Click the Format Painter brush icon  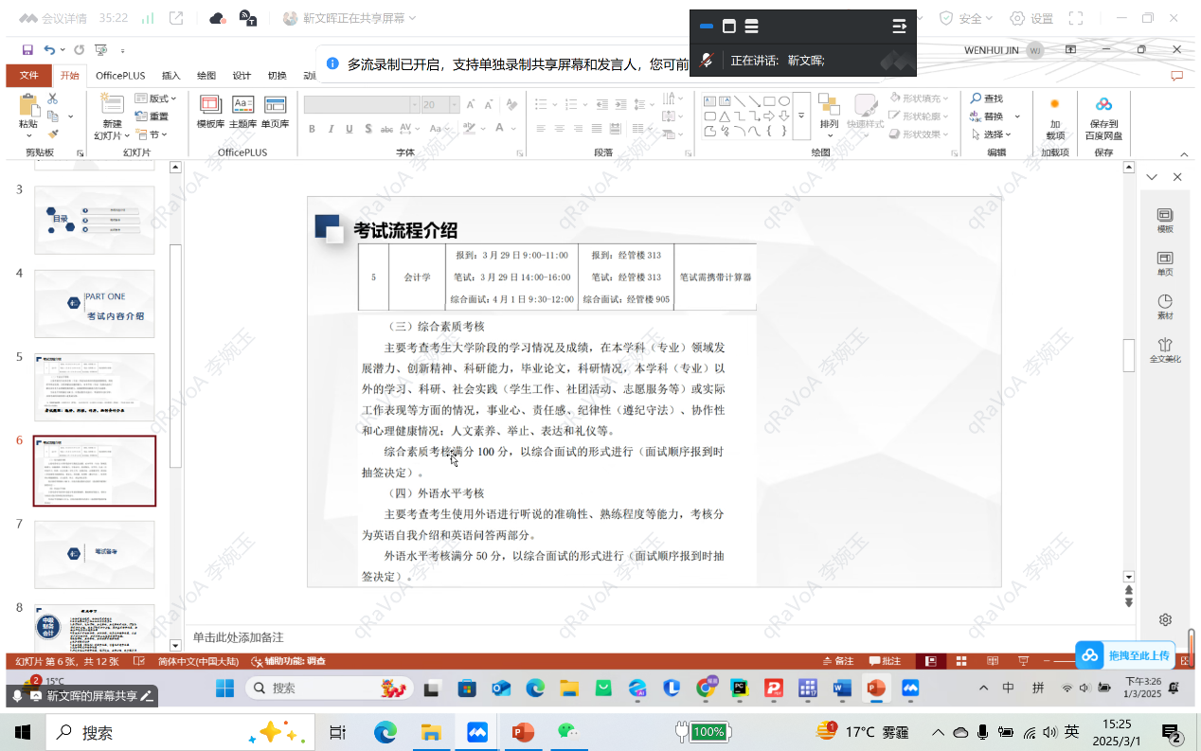coord(53,134)
